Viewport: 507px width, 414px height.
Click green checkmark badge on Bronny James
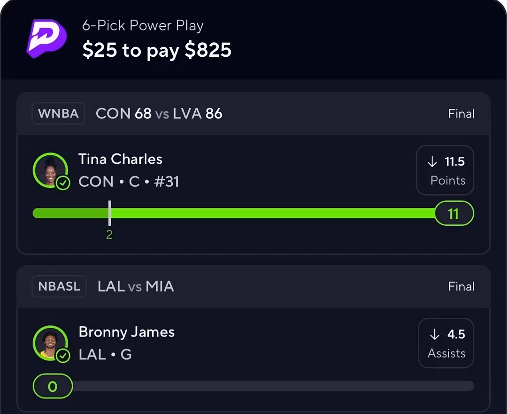coord(63,356)
